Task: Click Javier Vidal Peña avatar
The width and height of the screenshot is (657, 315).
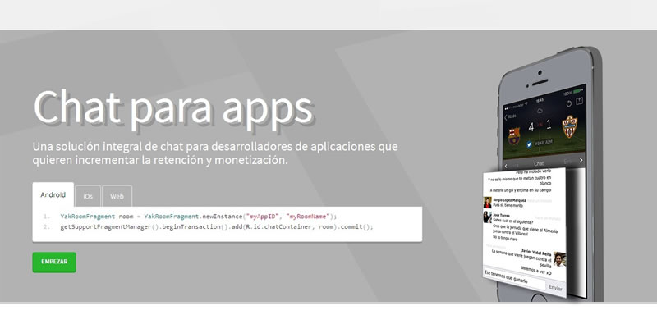Action: 559,259
